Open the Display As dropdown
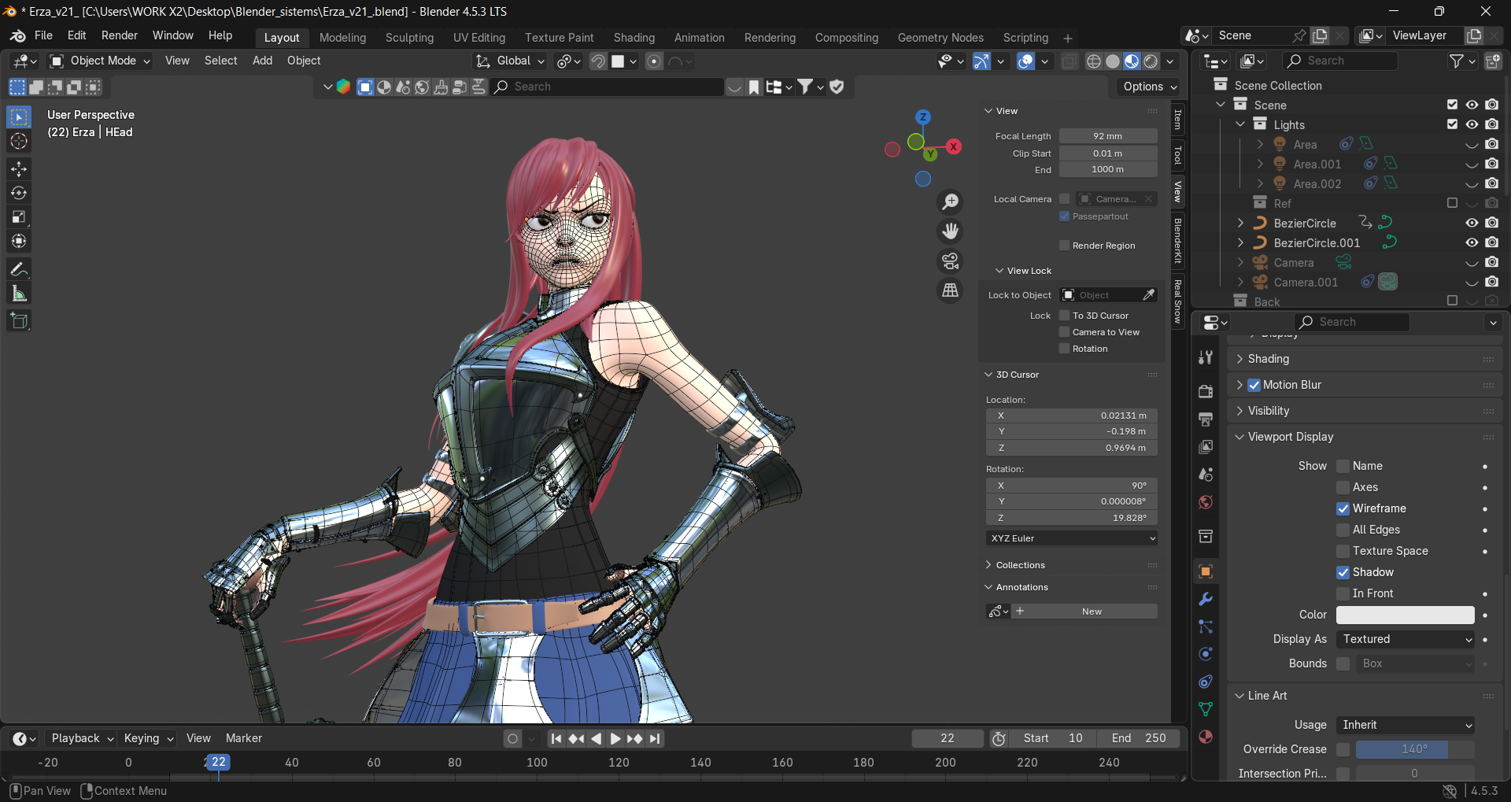The image size is (1511, 802). click(1405, 639)
